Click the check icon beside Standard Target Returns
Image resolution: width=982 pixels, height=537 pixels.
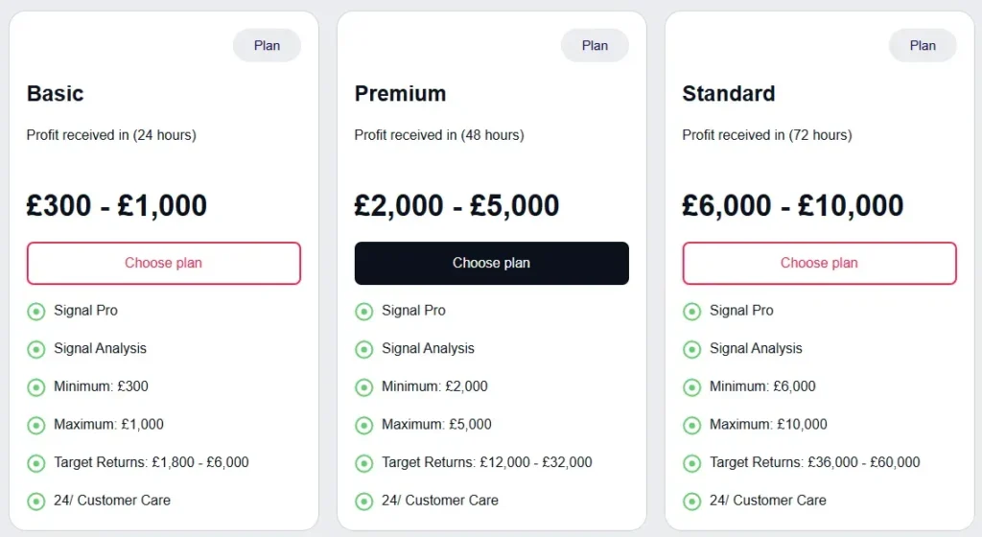point(691,463)
